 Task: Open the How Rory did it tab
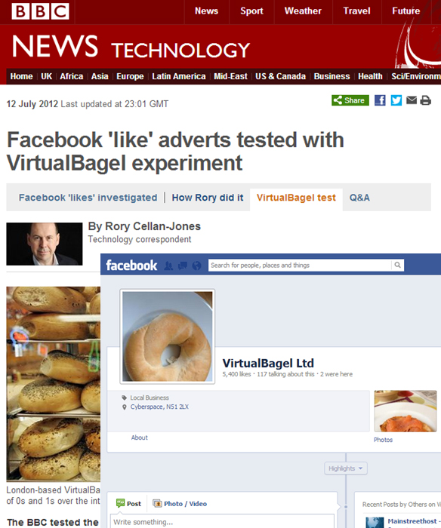click(208, 198)
